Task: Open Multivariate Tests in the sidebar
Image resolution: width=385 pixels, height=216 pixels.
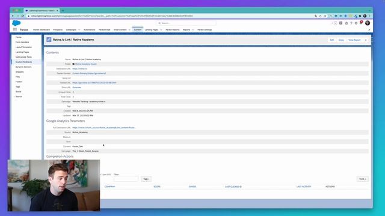Action: tap(23, 57)
